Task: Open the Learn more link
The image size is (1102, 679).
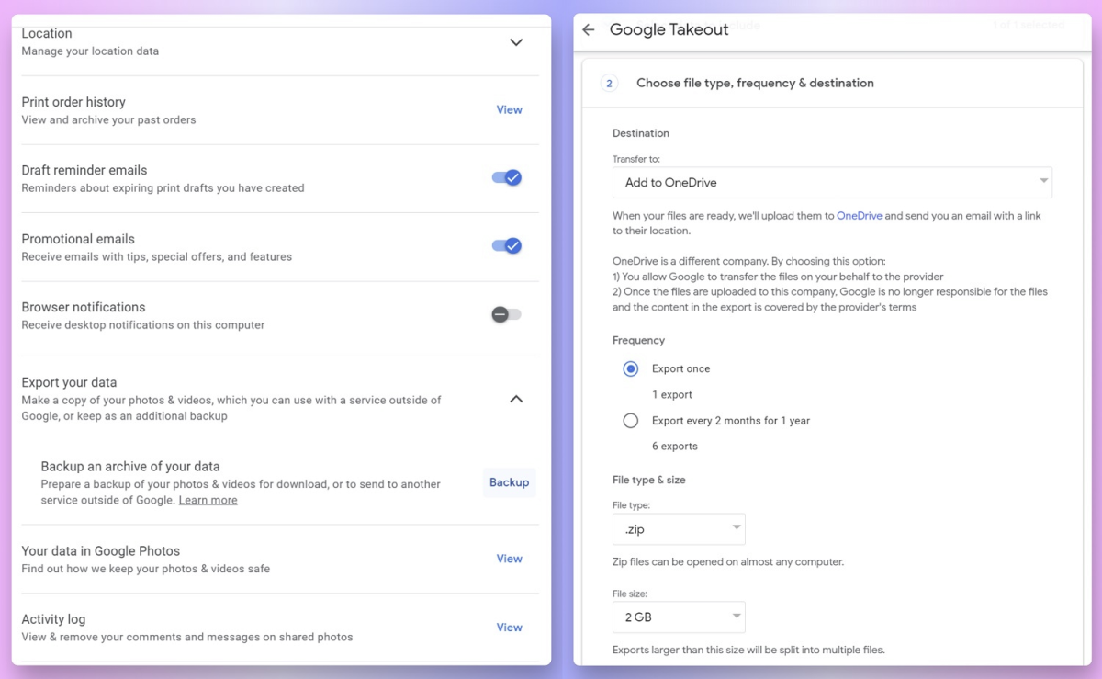Action: point(208,500)
